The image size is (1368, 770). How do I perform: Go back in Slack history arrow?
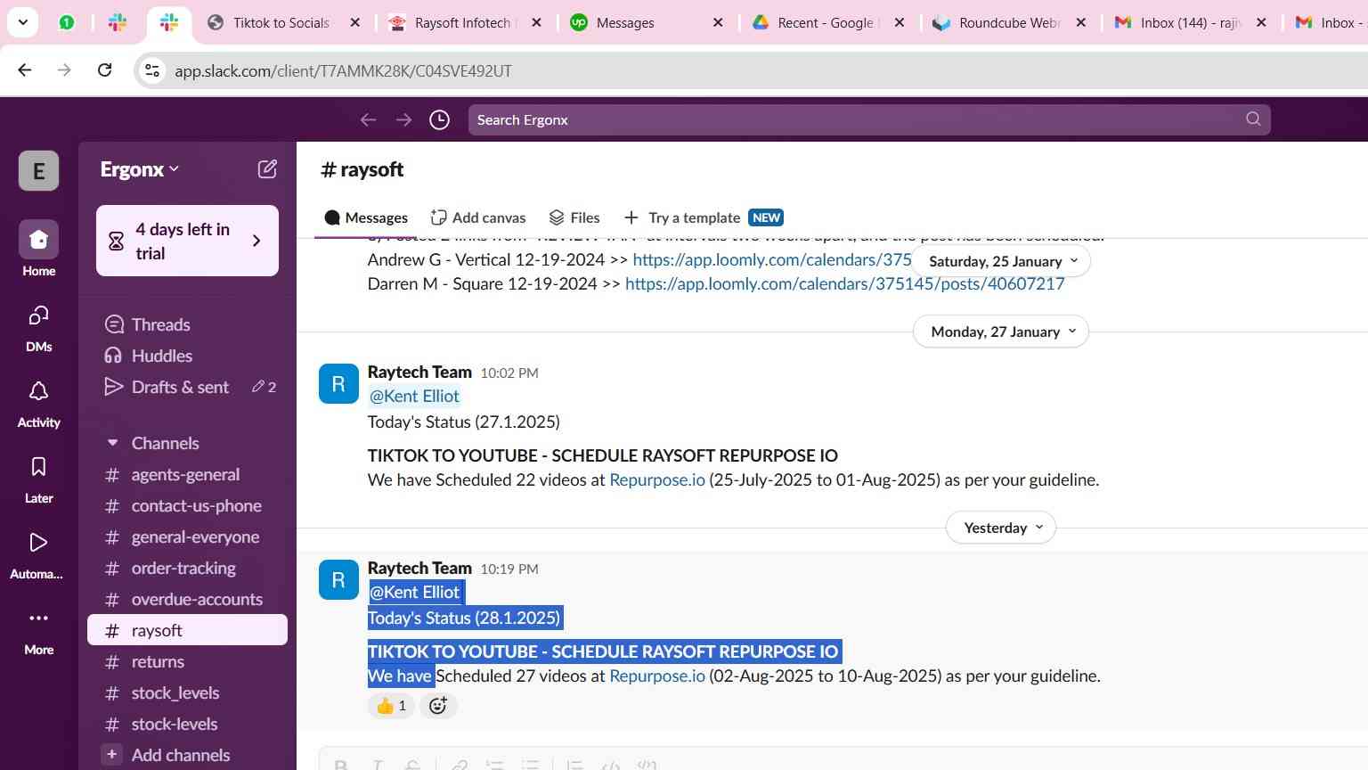[368, 119]
